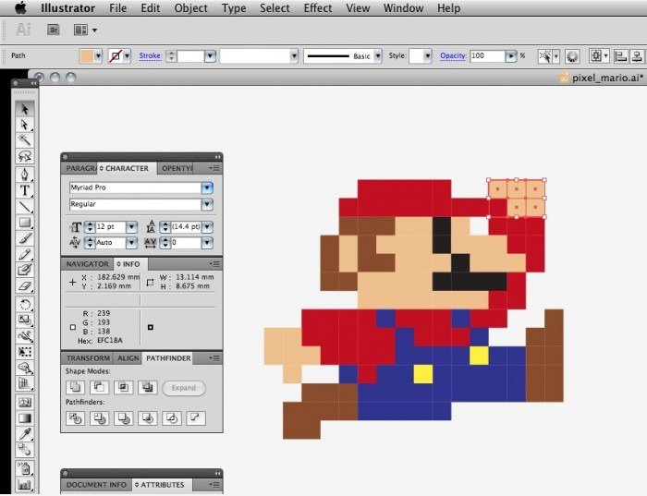Image resolution: width=647 pixels, height=496 pixels.
Task: Open the Myriad Pro font family dropdown
Action: pos(207,188)
